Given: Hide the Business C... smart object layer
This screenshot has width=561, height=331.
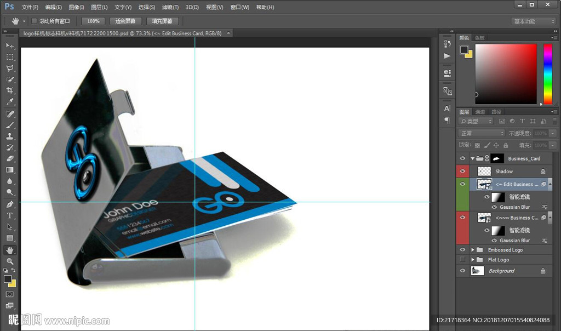Looking at the screenshot, I should pos(462,217).
